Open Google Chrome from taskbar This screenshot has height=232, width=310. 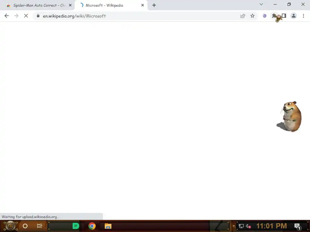[92, 226]
